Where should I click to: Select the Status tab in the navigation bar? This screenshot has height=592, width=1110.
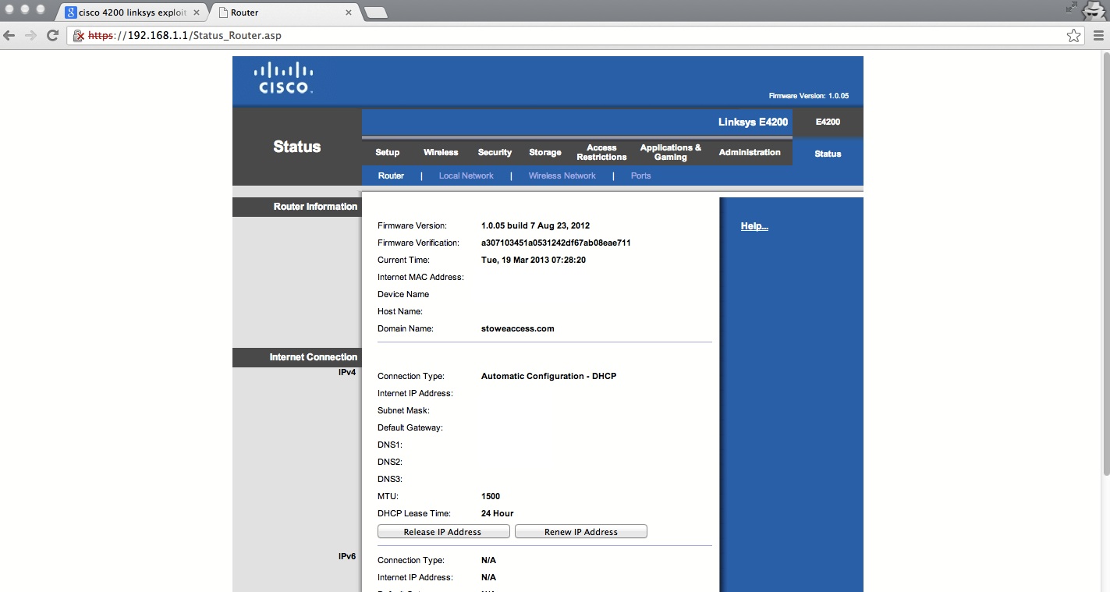[x=828, y=154]
